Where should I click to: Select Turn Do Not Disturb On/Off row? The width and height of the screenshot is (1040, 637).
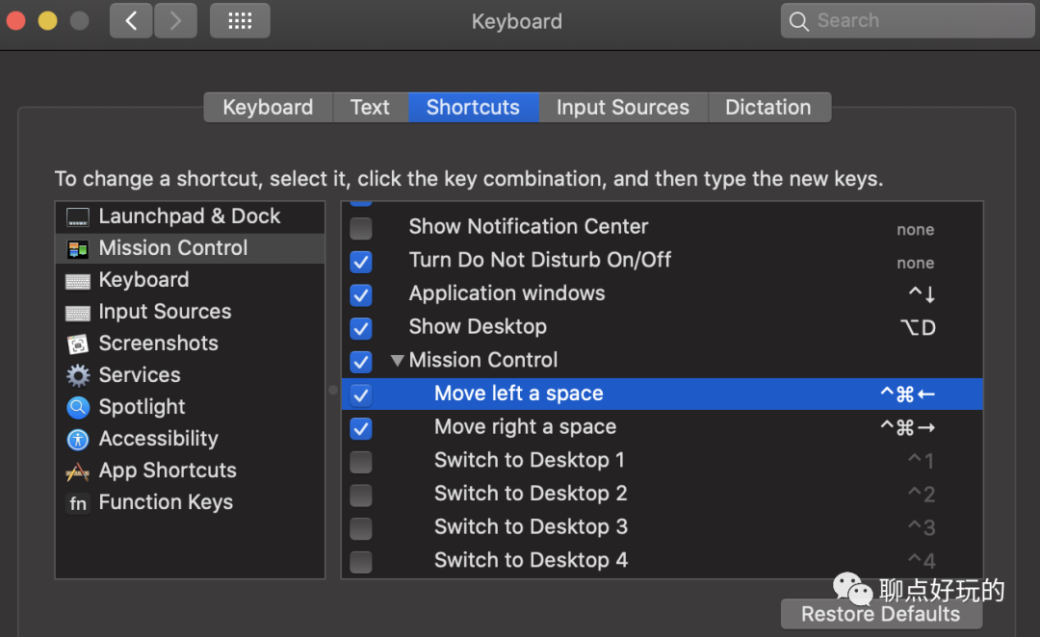coord(662,261)
